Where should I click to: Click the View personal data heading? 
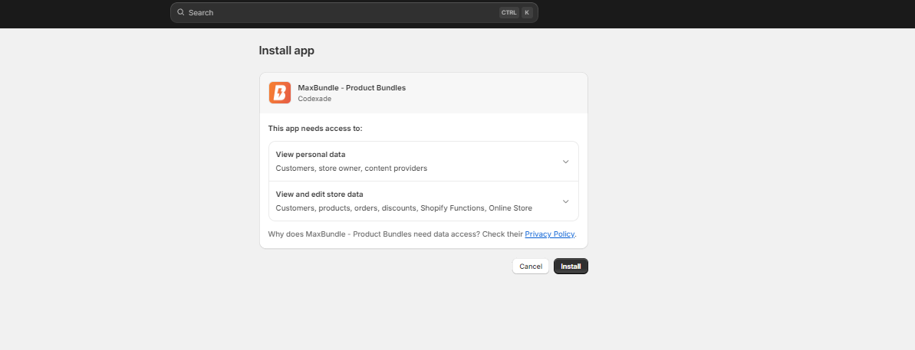(x=311, y=155)
